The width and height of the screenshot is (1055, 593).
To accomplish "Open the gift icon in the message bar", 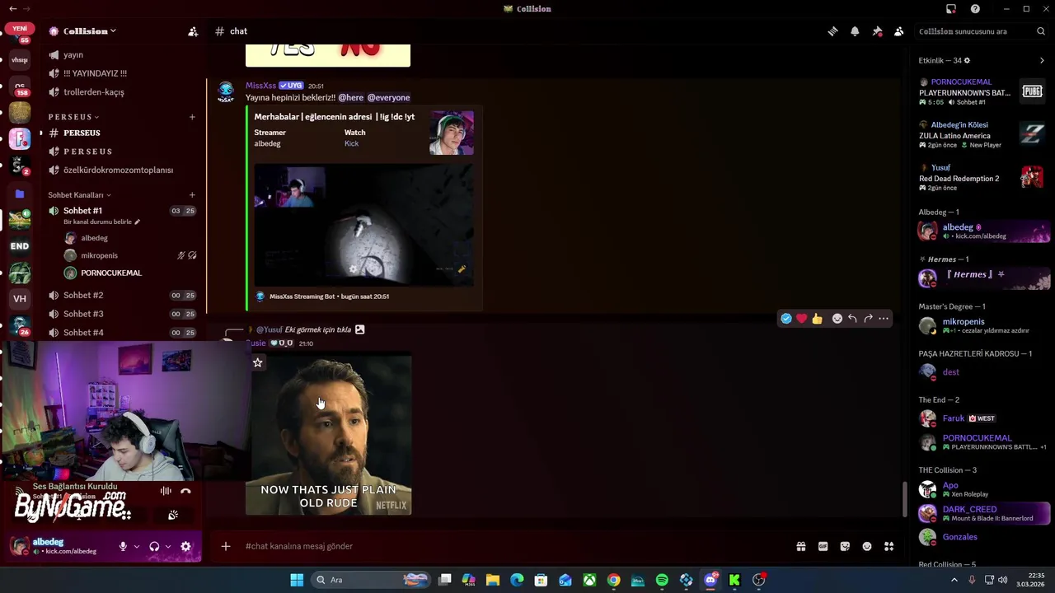I will 800,546.
